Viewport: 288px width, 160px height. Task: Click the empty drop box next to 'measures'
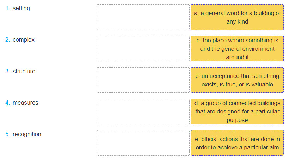[x=143, y=112]
